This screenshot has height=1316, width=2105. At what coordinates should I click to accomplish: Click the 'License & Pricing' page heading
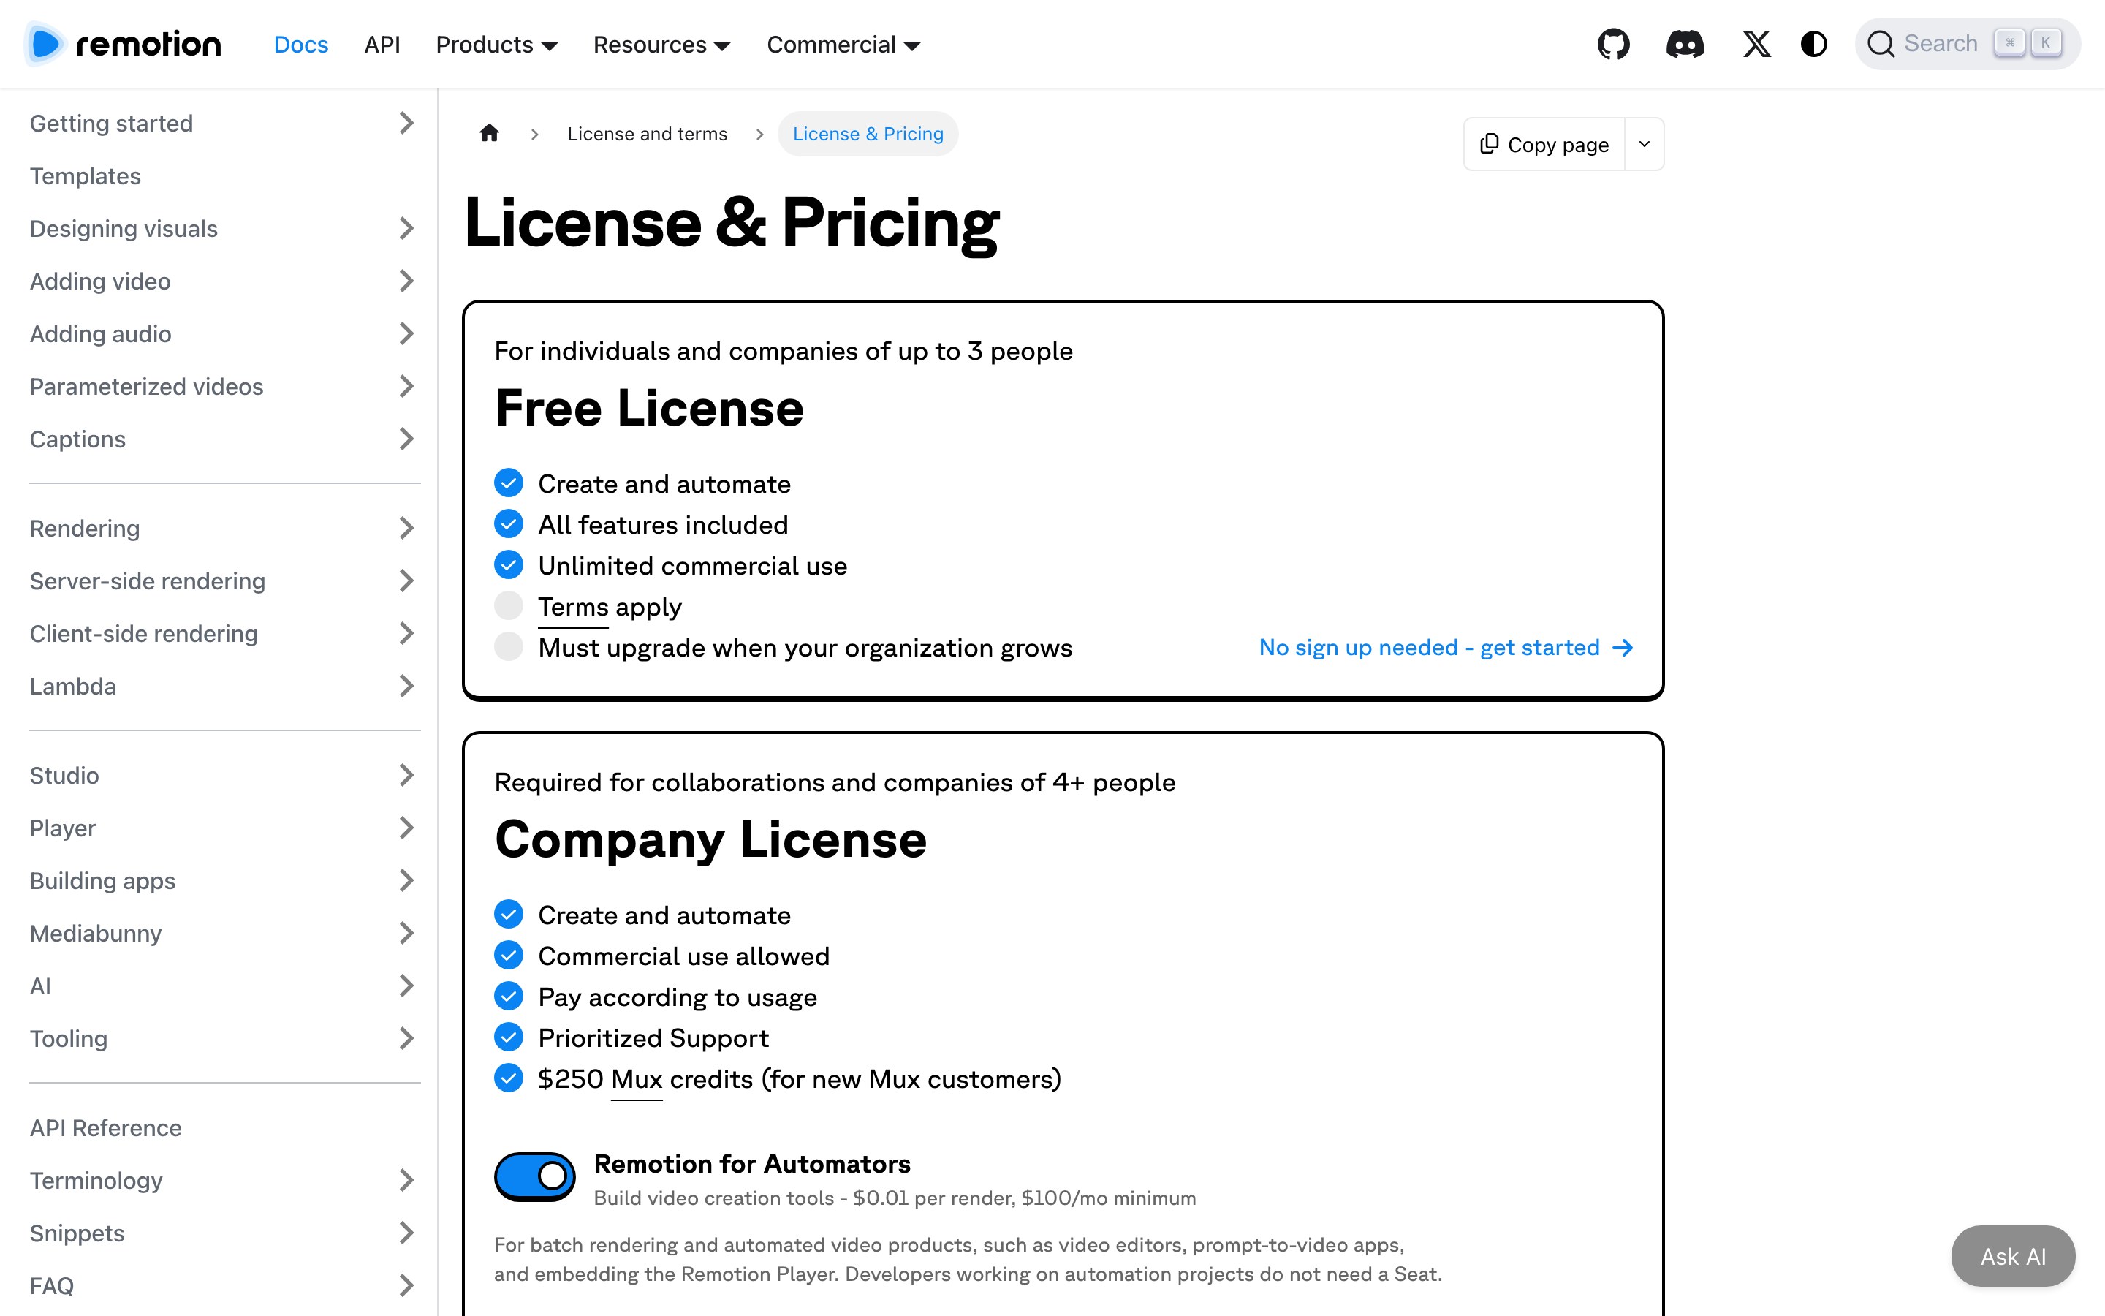click(732, 223)
